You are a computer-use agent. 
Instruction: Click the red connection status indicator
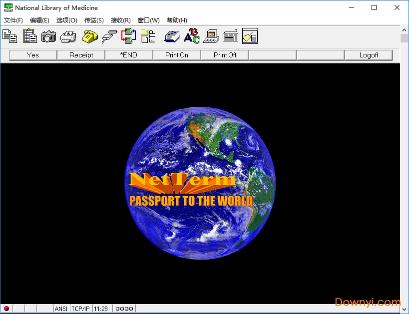(6, 309)
